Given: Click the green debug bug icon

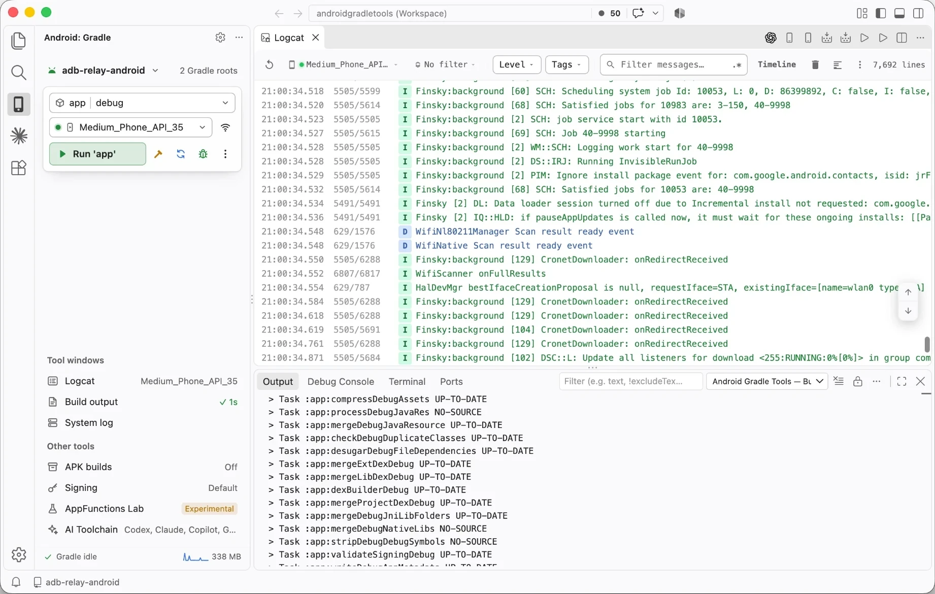Looking at the screenshot, I should click(203, 154).
